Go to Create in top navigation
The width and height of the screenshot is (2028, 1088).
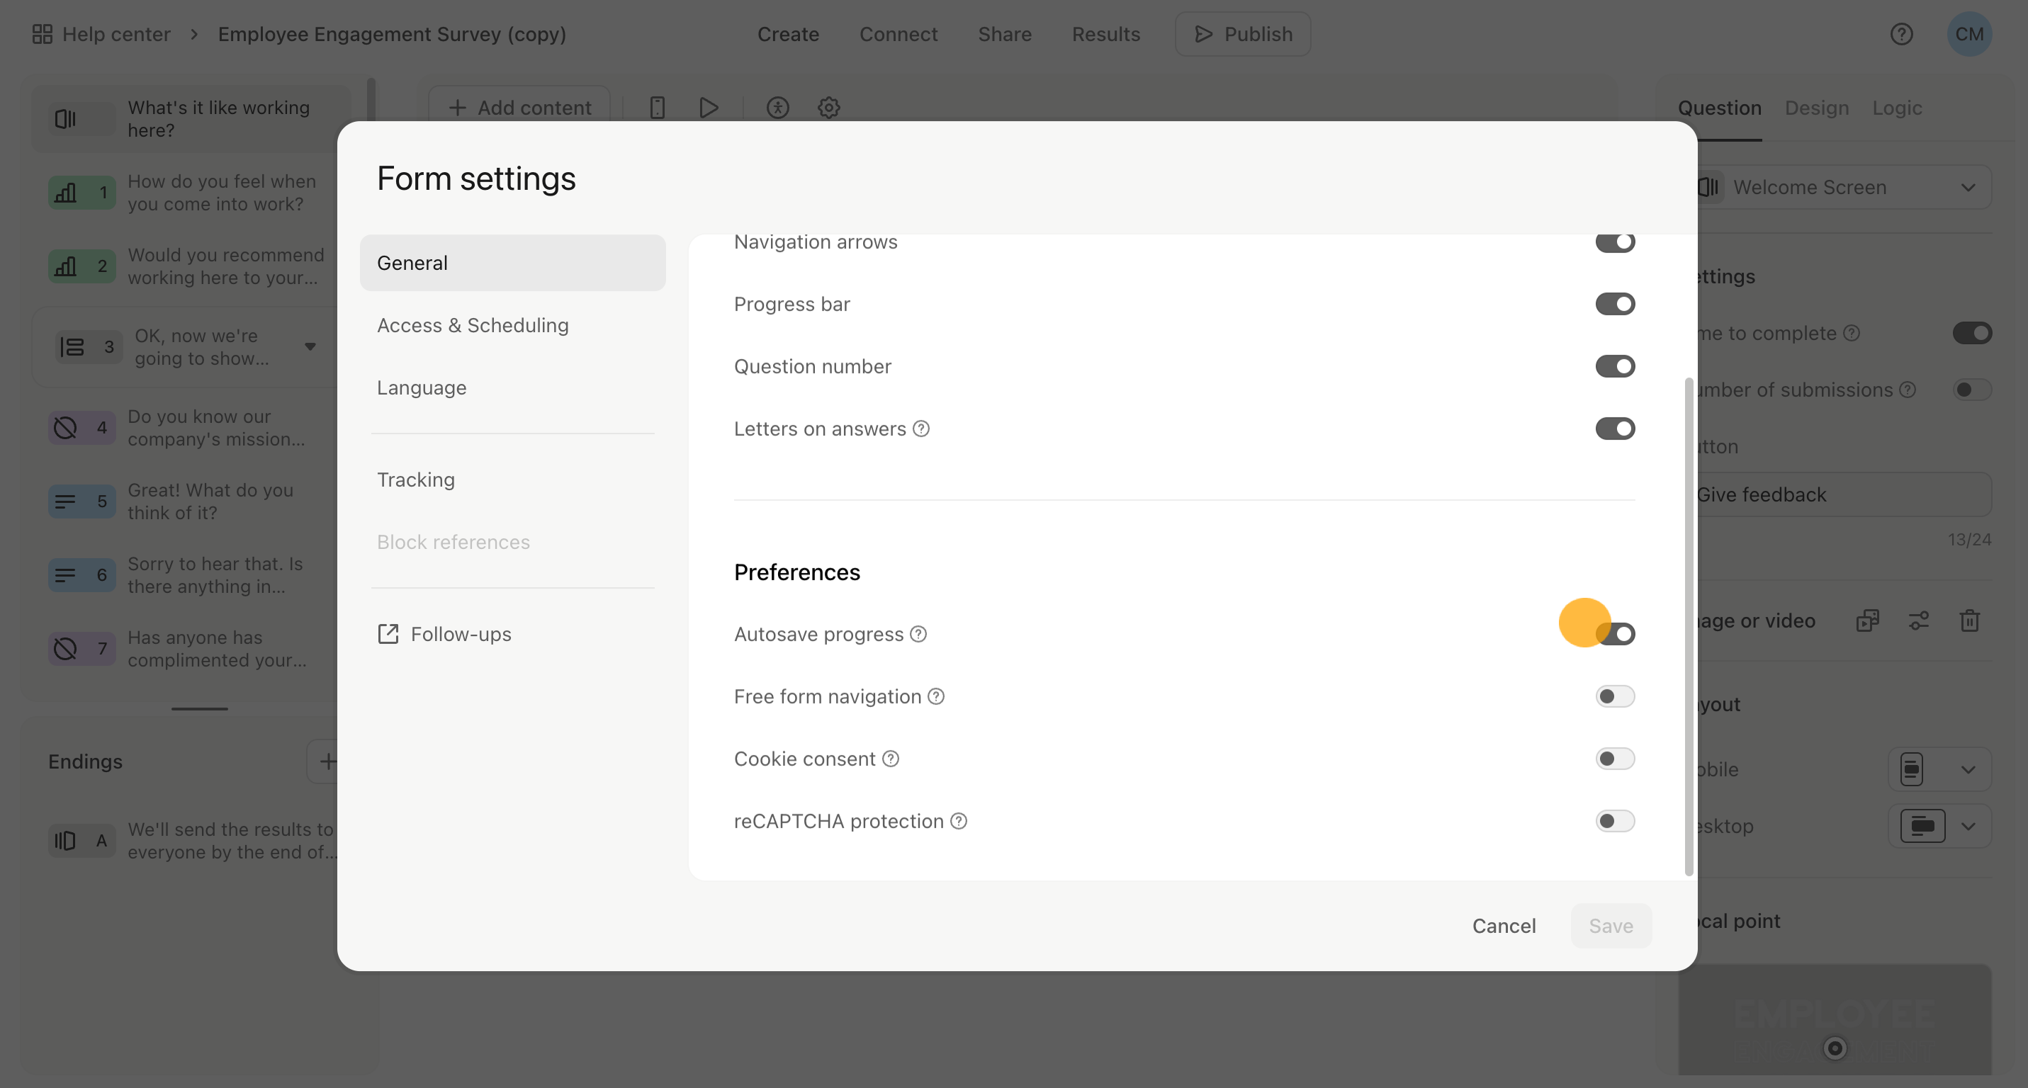point(788,34)
